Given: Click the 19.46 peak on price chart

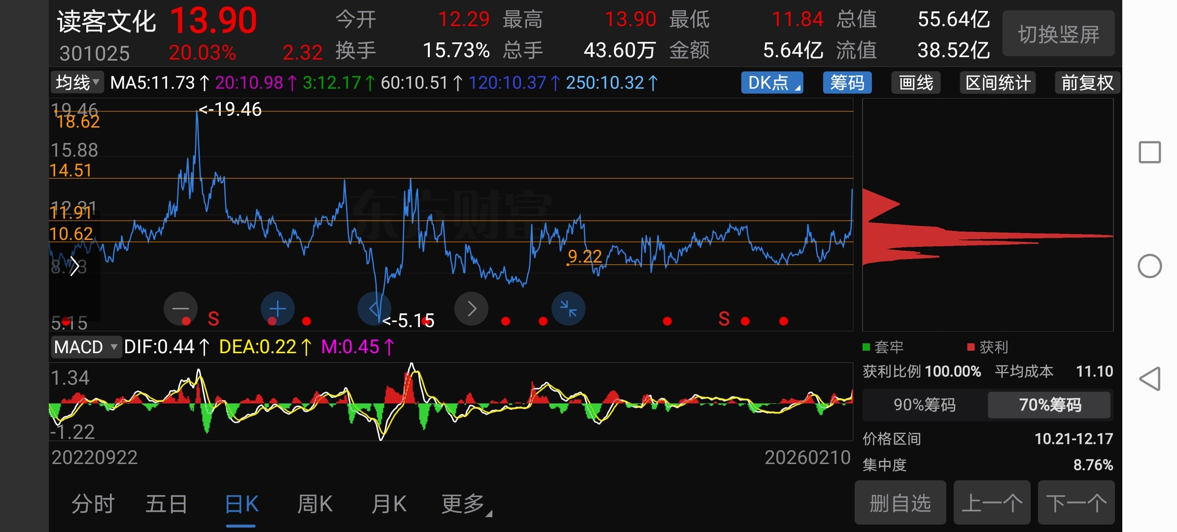Looking at the screenshot, I should coord(197,112).
